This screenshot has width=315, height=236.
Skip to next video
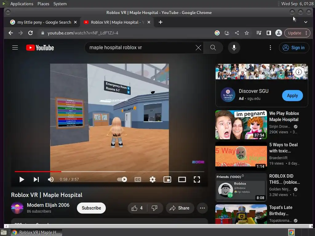point(36,179)
